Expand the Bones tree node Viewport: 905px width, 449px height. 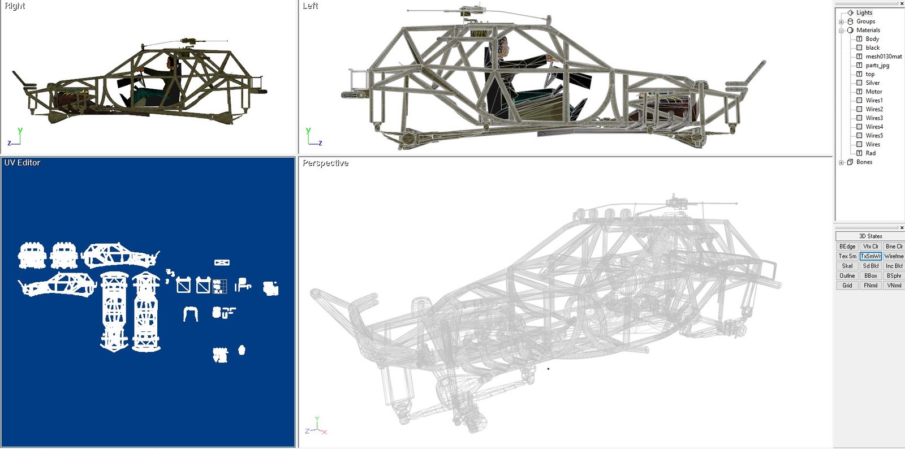(x=841, y=162)
